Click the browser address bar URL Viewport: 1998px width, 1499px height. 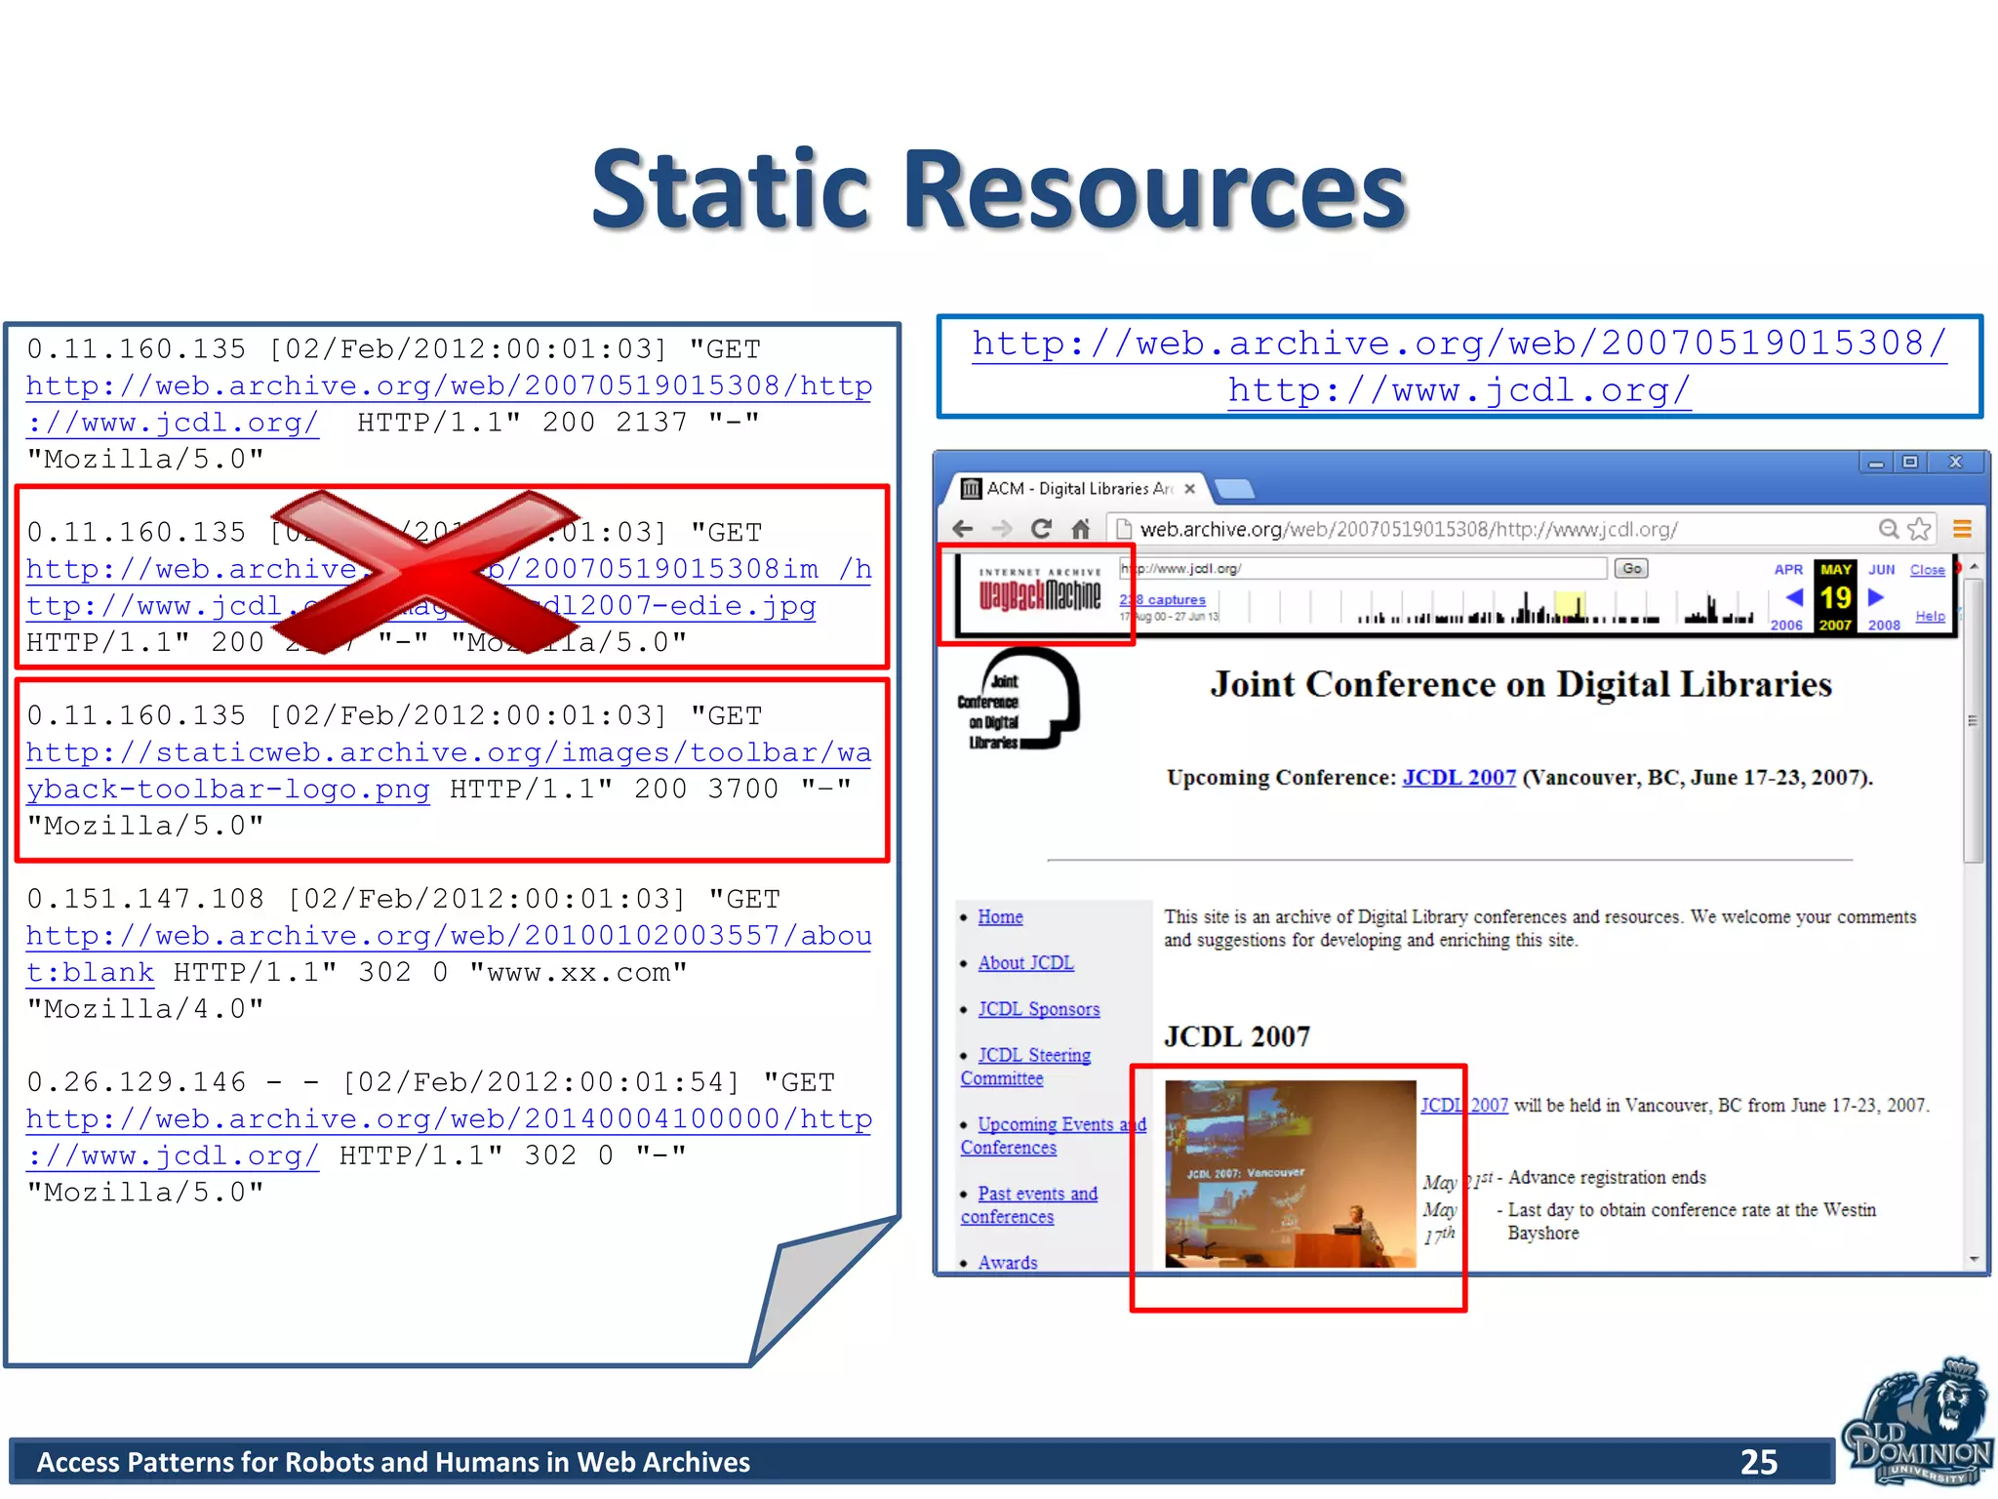[x=1409, y=529]
